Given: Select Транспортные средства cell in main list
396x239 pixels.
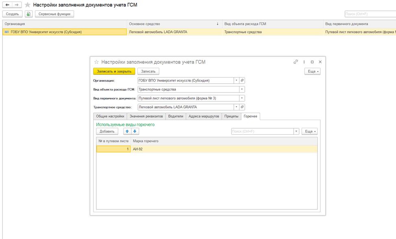Looking at the screenshot, I should [272, 32].
